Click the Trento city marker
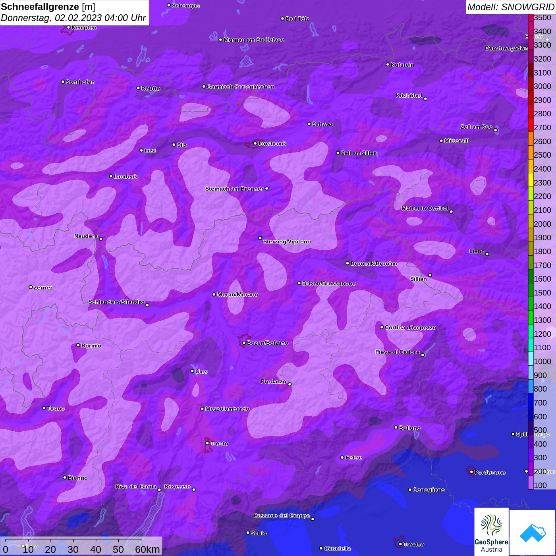Screen dimensions: 556x556 pyautogui.click(x=207, y=443)
